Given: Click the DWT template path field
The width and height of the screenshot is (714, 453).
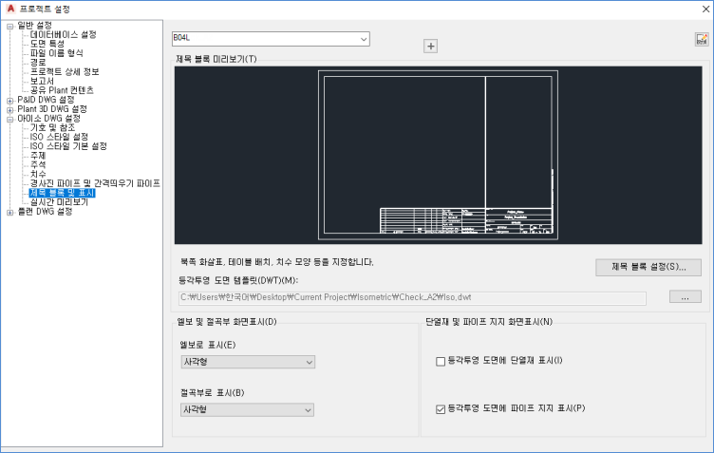Looking at the screenshot, I should point(412,298).
